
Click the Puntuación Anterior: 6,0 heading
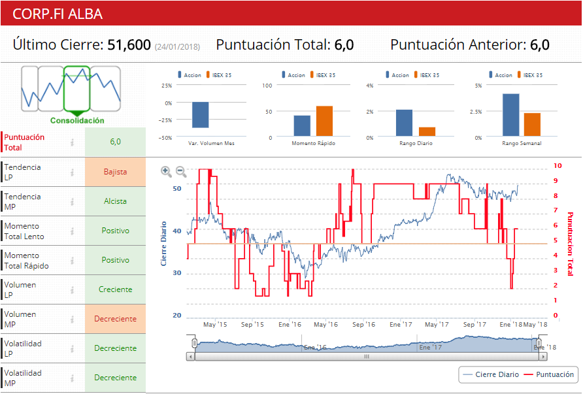click(x=470, y=44)
